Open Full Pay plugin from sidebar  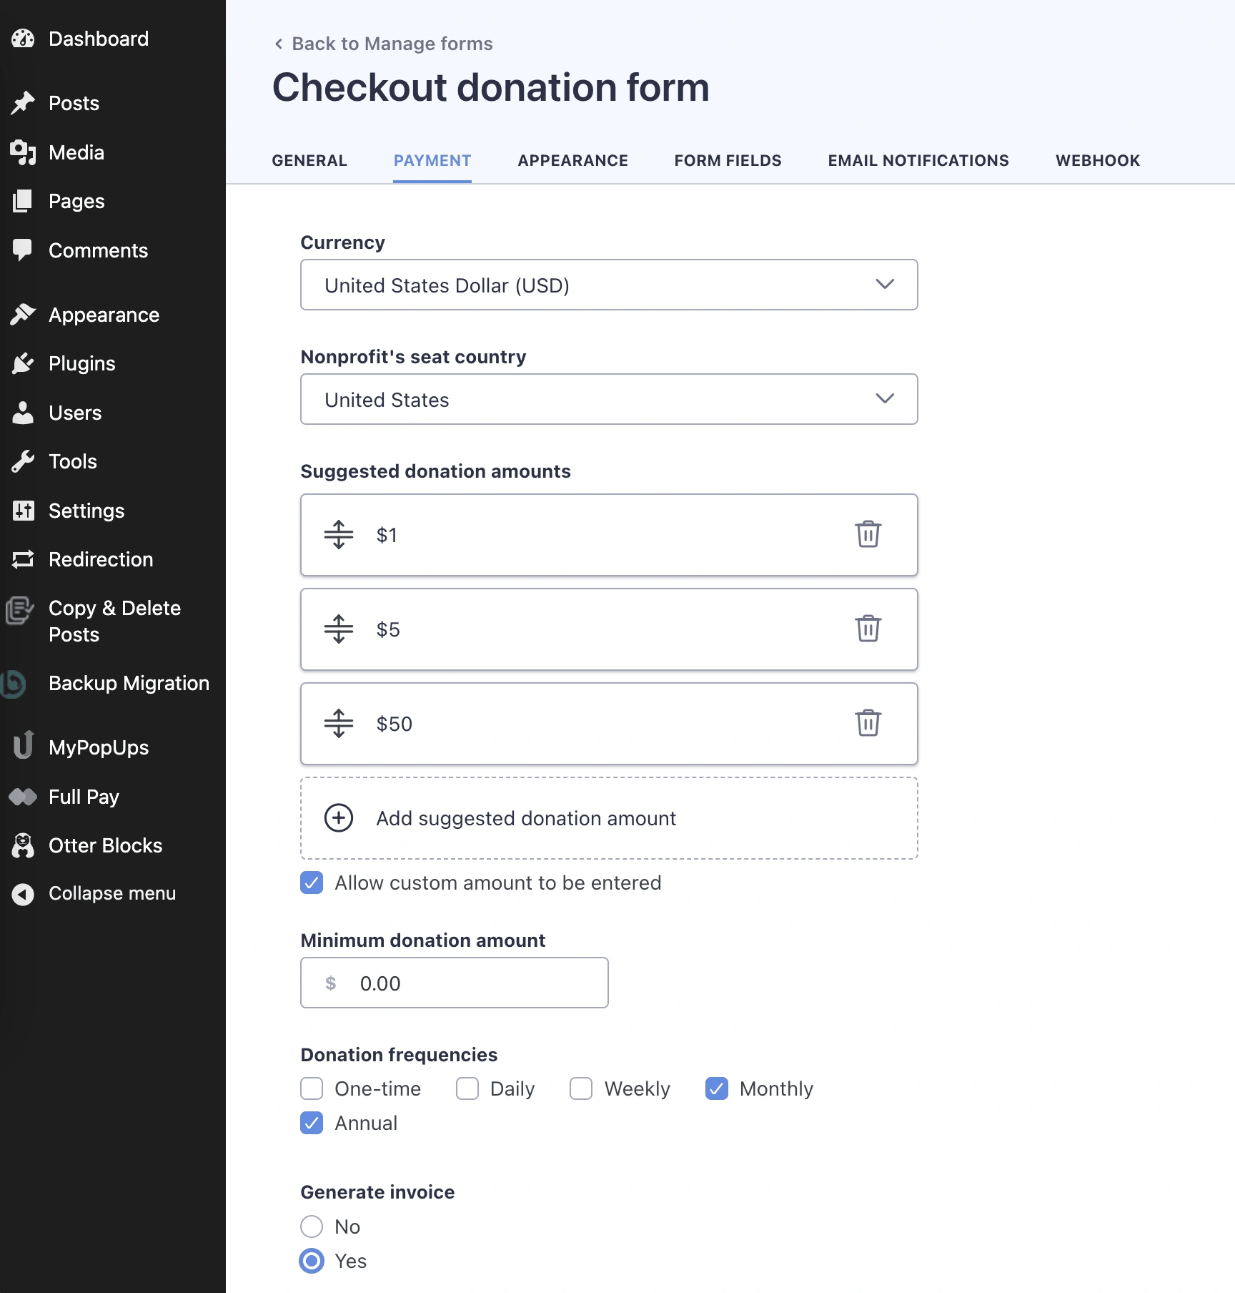click(84, 797)
